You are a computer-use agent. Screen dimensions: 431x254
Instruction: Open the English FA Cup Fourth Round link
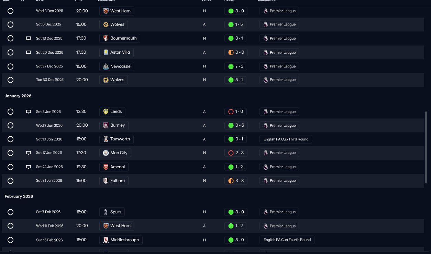coord(287,240)
